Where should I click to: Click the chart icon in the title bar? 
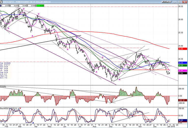(2, 1)
